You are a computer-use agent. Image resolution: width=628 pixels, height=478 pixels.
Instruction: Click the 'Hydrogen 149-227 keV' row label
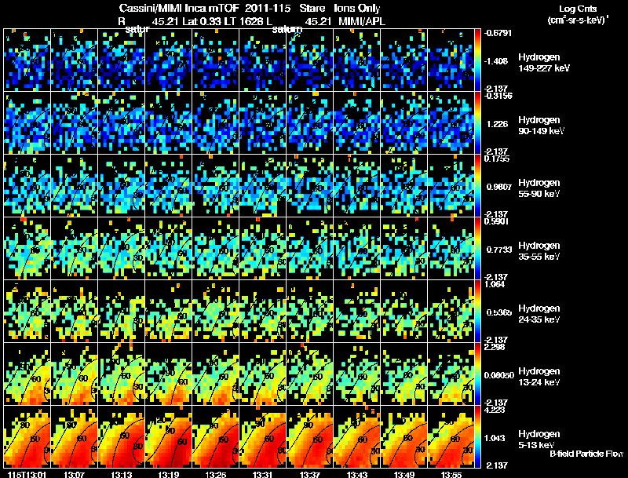pos(543,63)
